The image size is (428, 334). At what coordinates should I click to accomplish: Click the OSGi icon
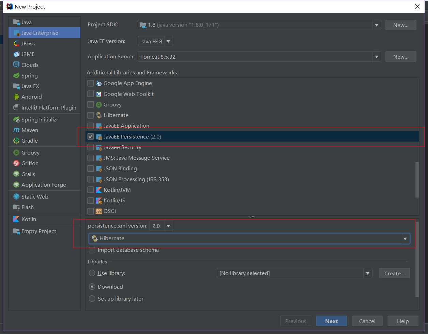click(x=99, y=211)
